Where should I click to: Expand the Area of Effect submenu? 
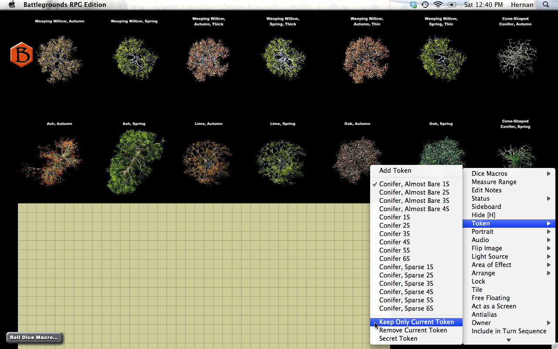click(x=509, y=265)
